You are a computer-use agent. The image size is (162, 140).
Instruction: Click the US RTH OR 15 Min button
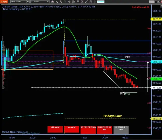pyautogui.click(x=104, y=130)
